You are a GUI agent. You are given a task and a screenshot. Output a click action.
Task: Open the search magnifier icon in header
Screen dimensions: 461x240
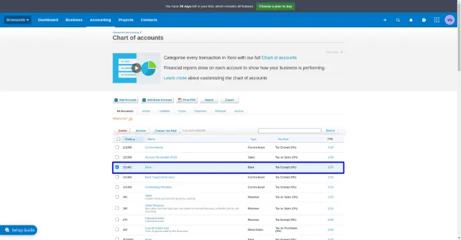click(x=398, y=20)
